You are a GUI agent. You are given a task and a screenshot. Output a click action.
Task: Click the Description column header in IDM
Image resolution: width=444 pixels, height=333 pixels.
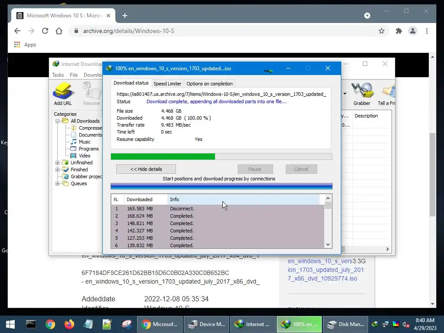[372, 116]
